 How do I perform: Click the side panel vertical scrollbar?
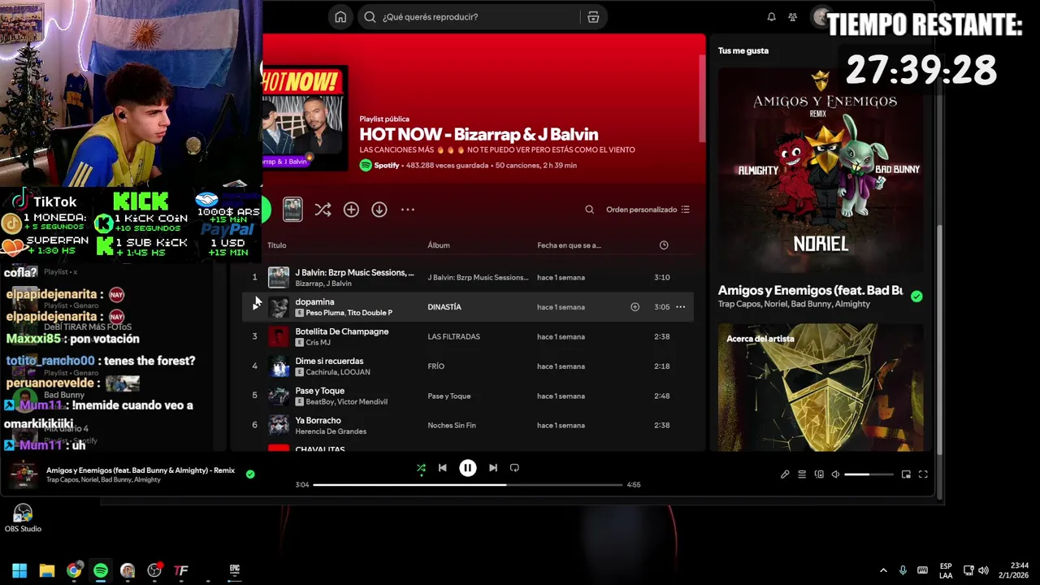(939, 339)
